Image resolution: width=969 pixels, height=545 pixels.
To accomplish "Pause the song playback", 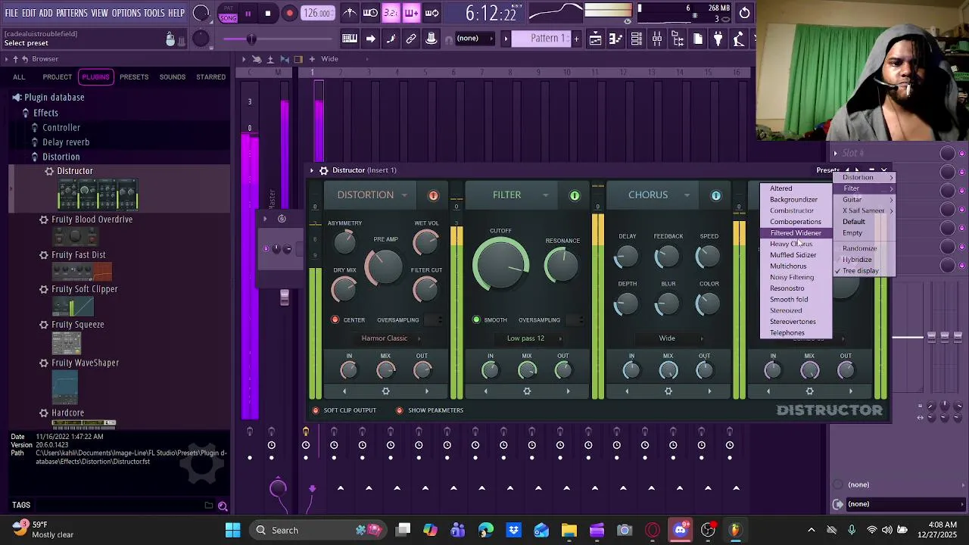I will click(248, 13).
